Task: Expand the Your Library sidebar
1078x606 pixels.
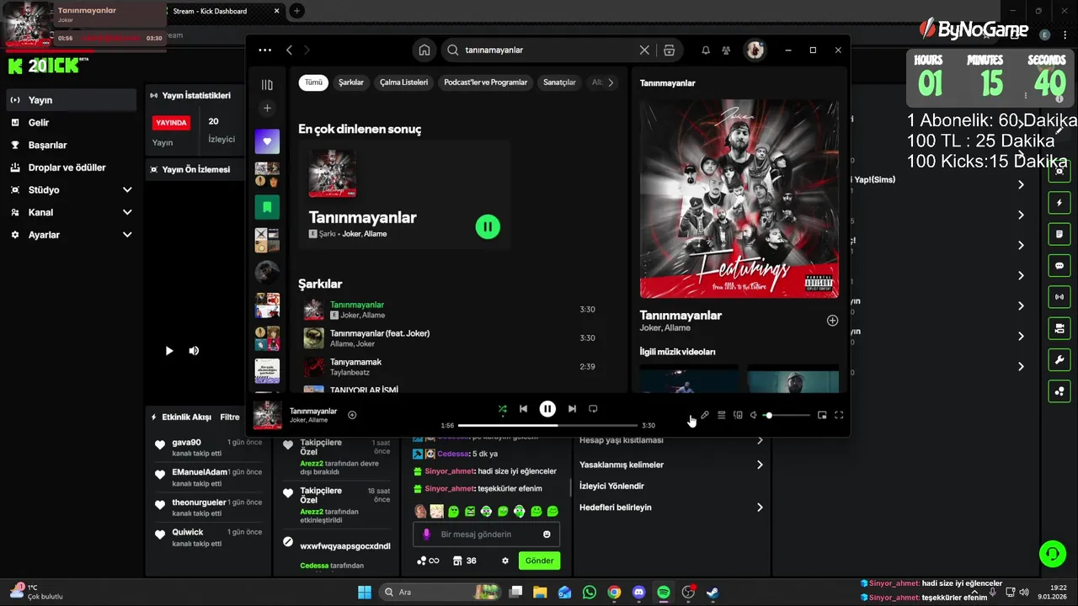Action: tap(267, 85)
